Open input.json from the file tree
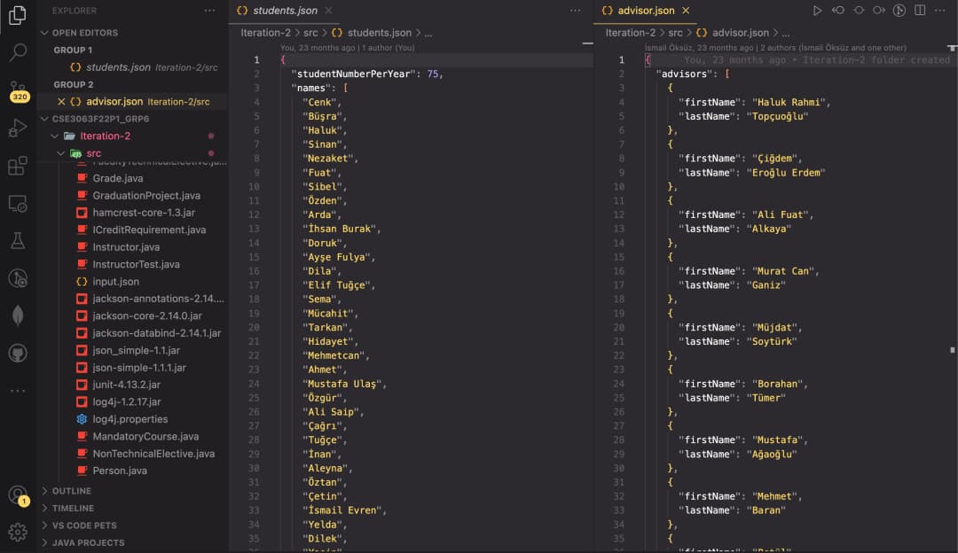Viewport: 958px width, 553px height. click(116, 281)
